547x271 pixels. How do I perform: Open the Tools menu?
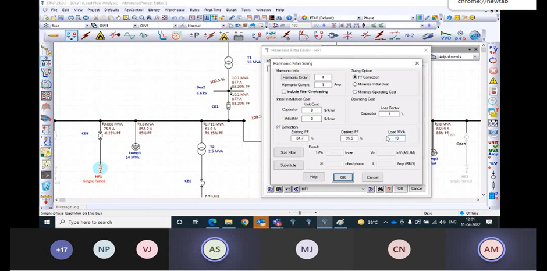click(x=246, y=10)
